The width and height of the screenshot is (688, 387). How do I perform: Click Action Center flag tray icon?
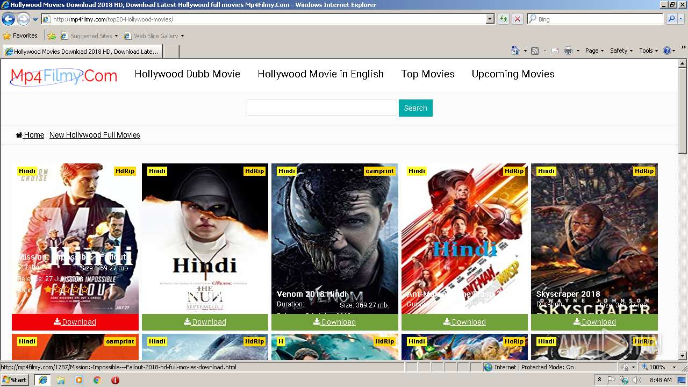coord(611,380)
